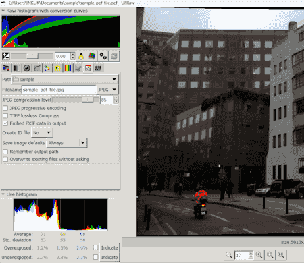Switch to the grayscale gradient tab

tap(16, 68)
